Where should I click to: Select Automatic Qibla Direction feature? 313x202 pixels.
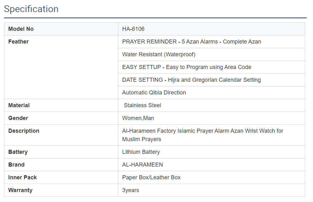click(x=154, y=93)
